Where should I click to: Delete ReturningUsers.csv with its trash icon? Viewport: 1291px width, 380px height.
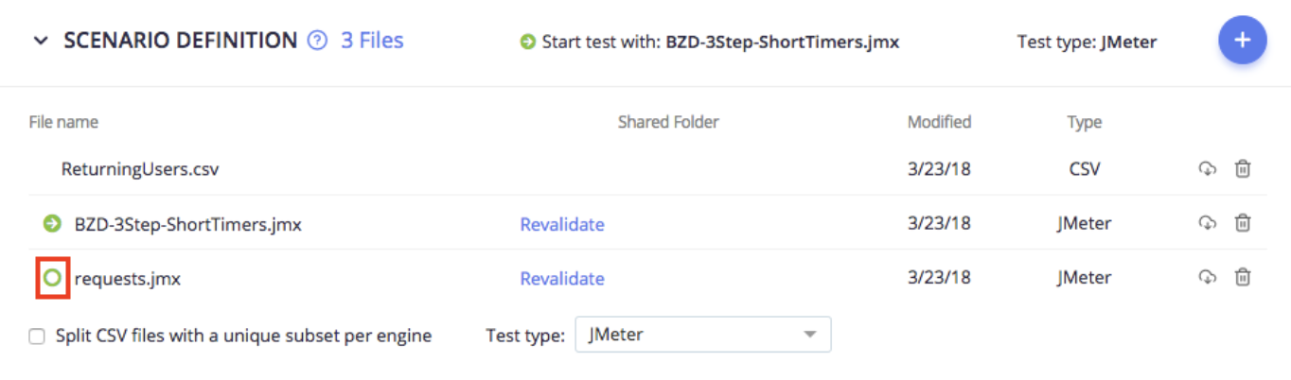tap(1243, 169)
